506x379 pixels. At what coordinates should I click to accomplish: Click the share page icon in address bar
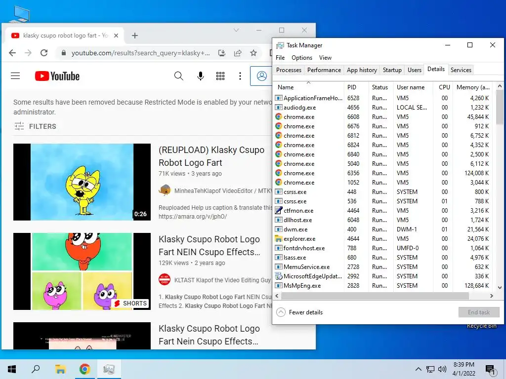238,53
